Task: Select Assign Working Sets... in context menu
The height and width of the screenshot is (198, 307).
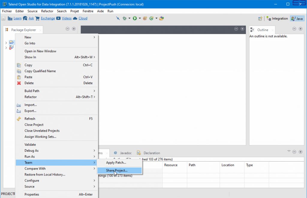Action: pyautogui.click(x=57, y=137)
